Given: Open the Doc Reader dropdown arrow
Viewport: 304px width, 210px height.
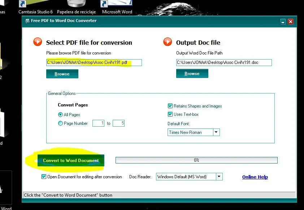Looking at the screenshot, I should pos(219,176).
